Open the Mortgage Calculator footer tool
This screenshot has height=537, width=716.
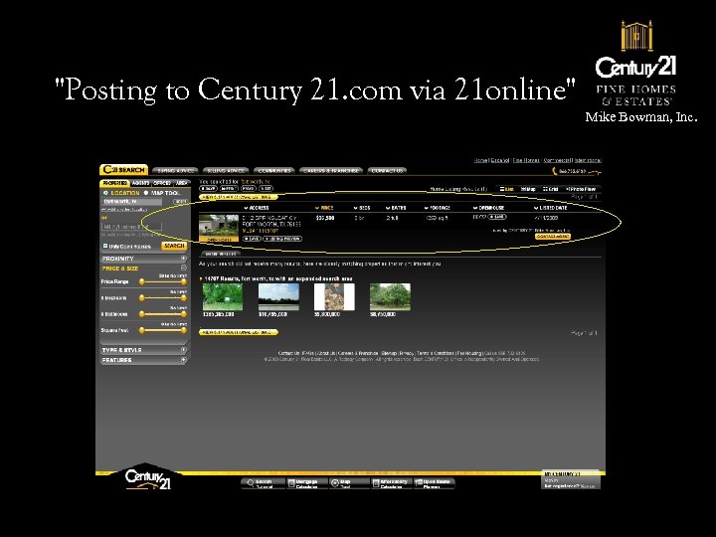[307, 484]
